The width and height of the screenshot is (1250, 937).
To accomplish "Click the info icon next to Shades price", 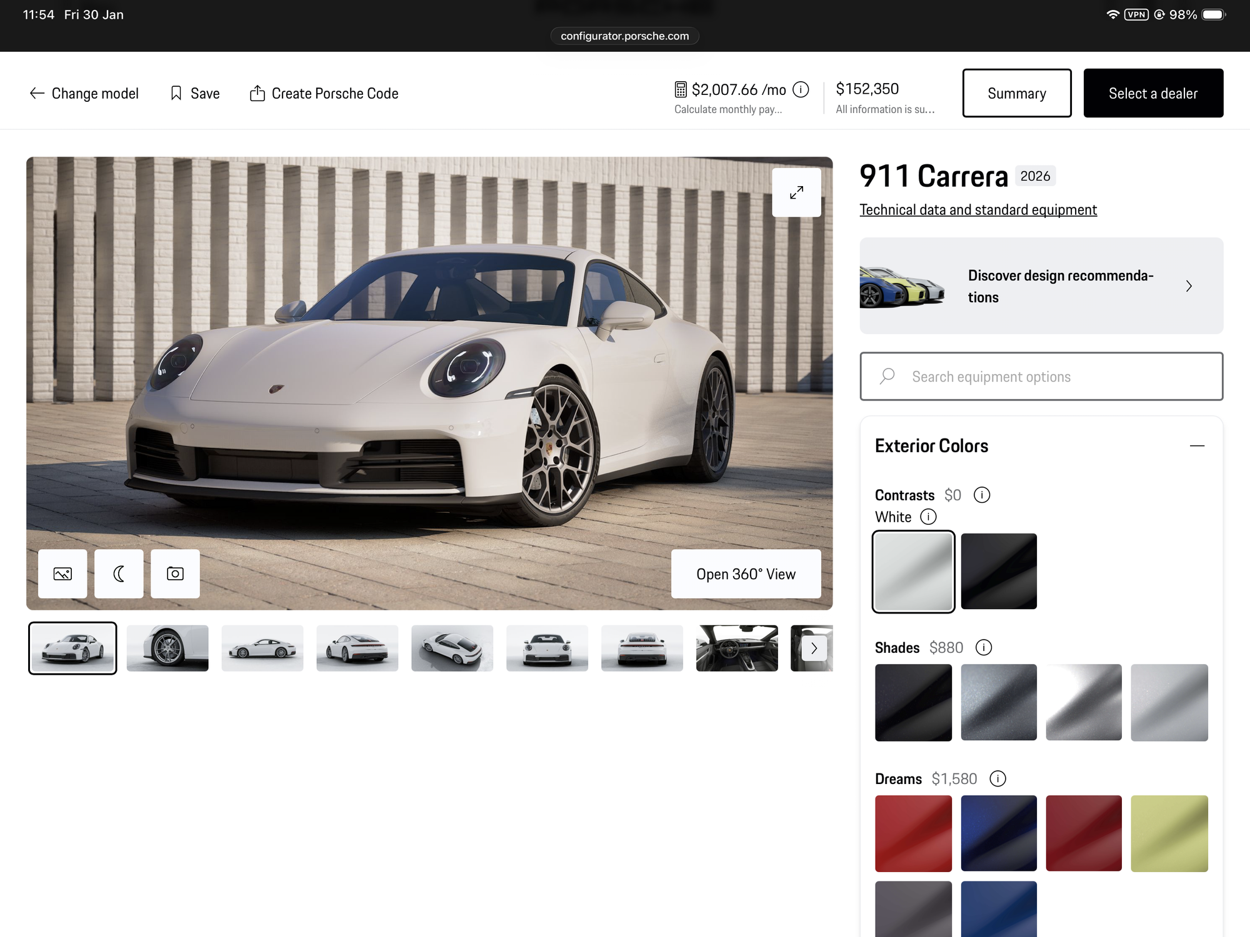I will 984,647.
